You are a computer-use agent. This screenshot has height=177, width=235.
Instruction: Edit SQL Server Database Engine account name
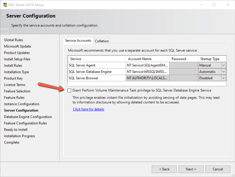click(148, 72)
